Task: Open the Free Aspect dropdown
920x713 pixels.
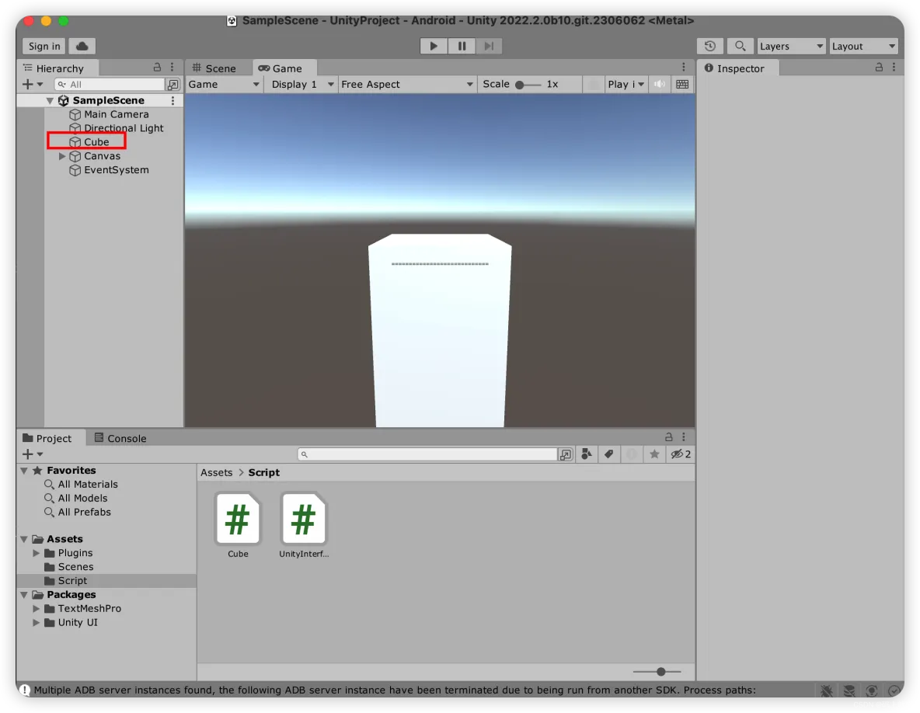Action: (x=406, y=84)
